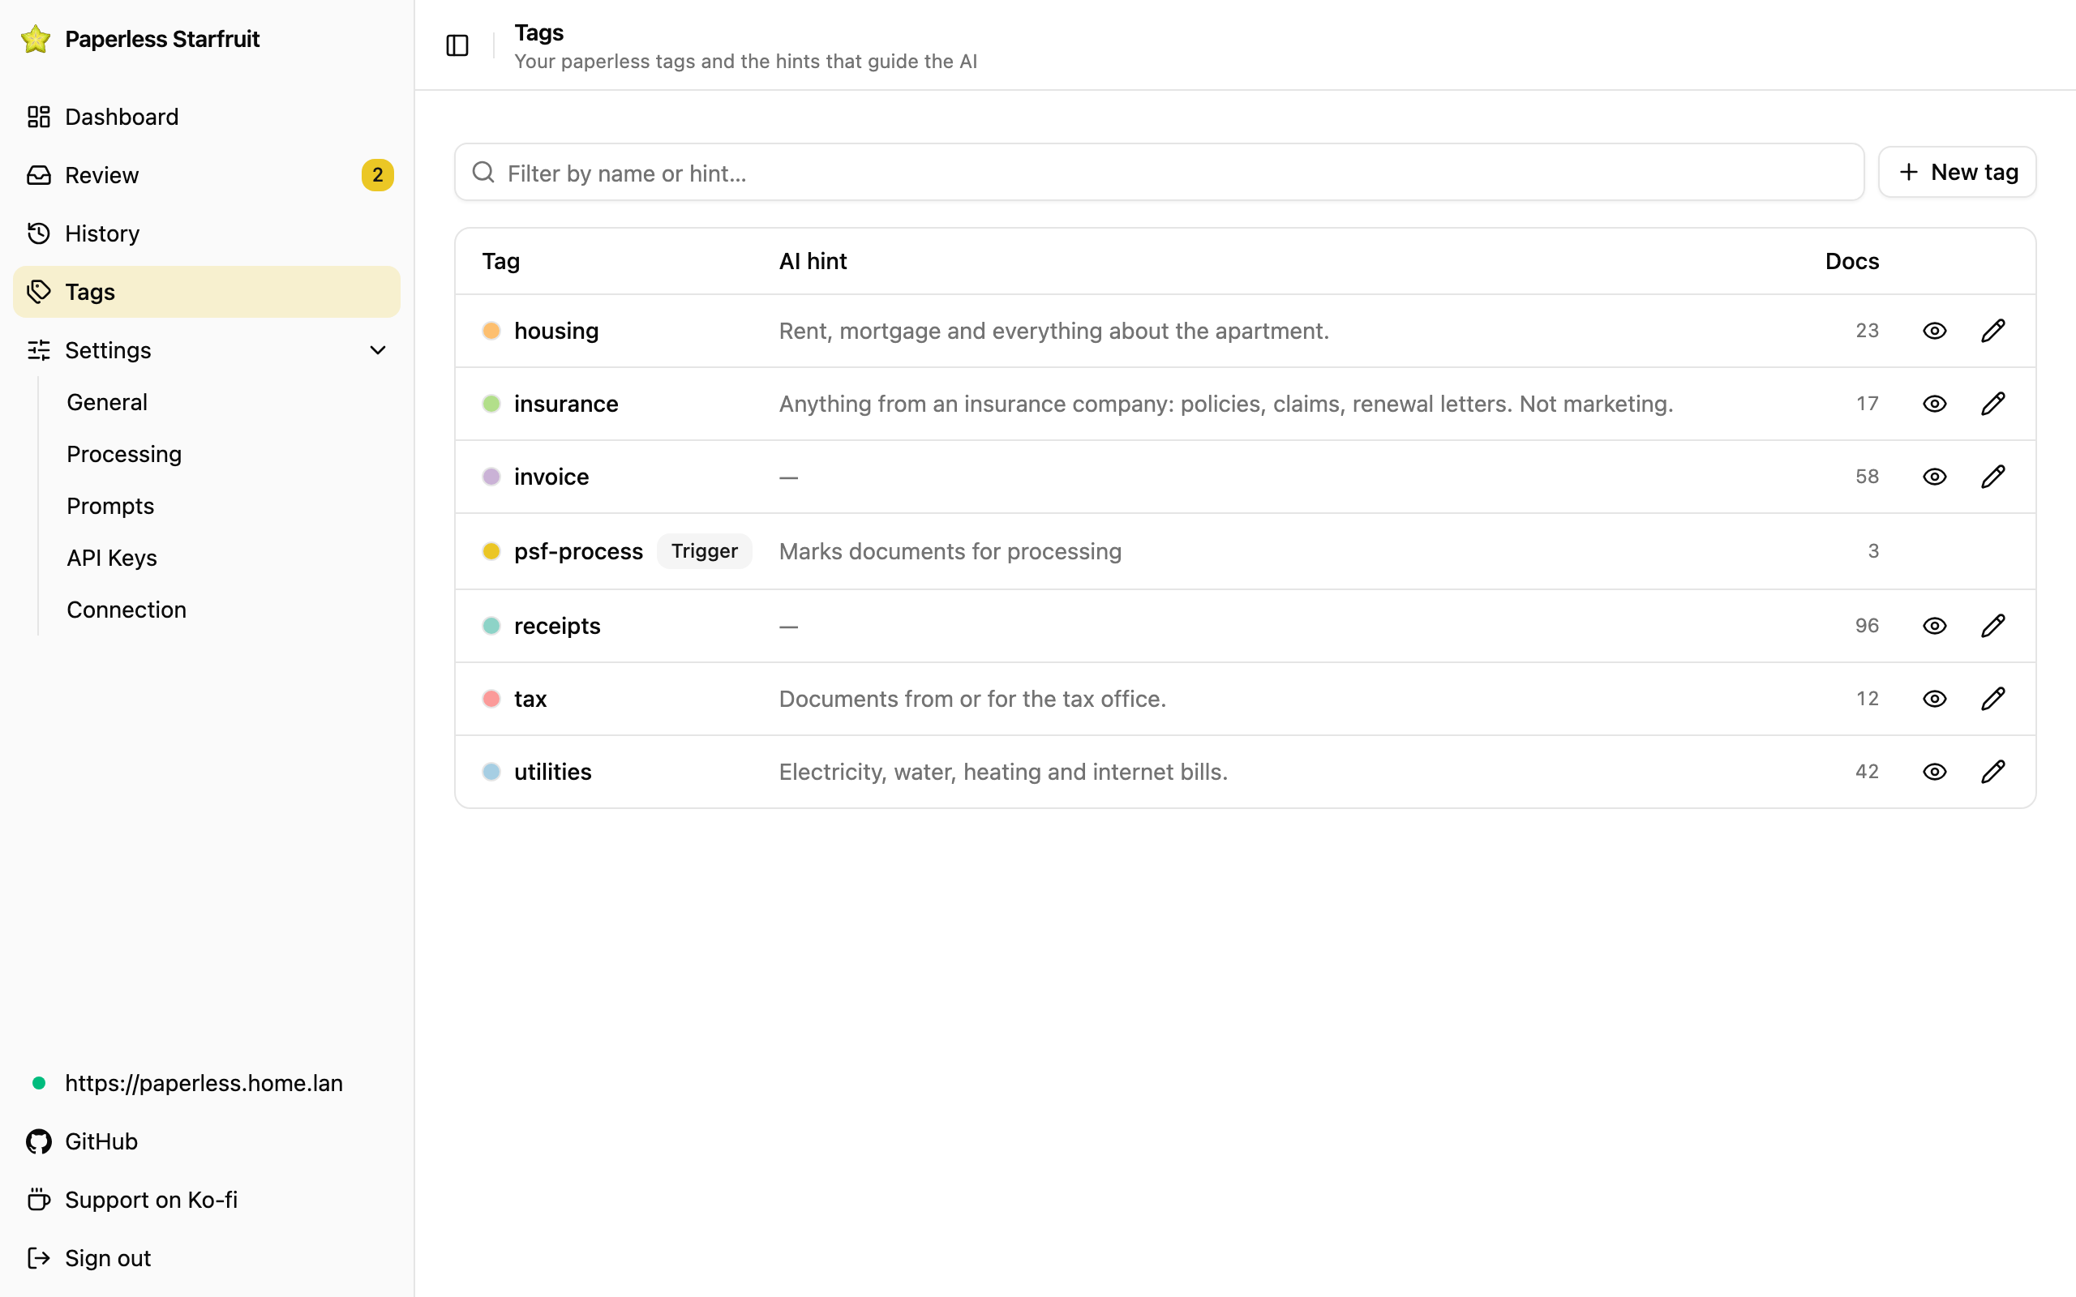Collapse the Settings section chevron
The width and height of the screenshot is (2076, 1297).
pos(377,350)
